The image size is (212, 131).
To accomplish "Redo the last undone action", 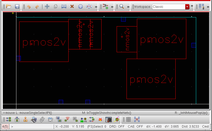I will coord(37,6).
